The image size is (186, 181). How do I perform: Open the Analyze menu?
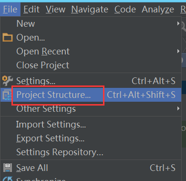pos(158,10)
